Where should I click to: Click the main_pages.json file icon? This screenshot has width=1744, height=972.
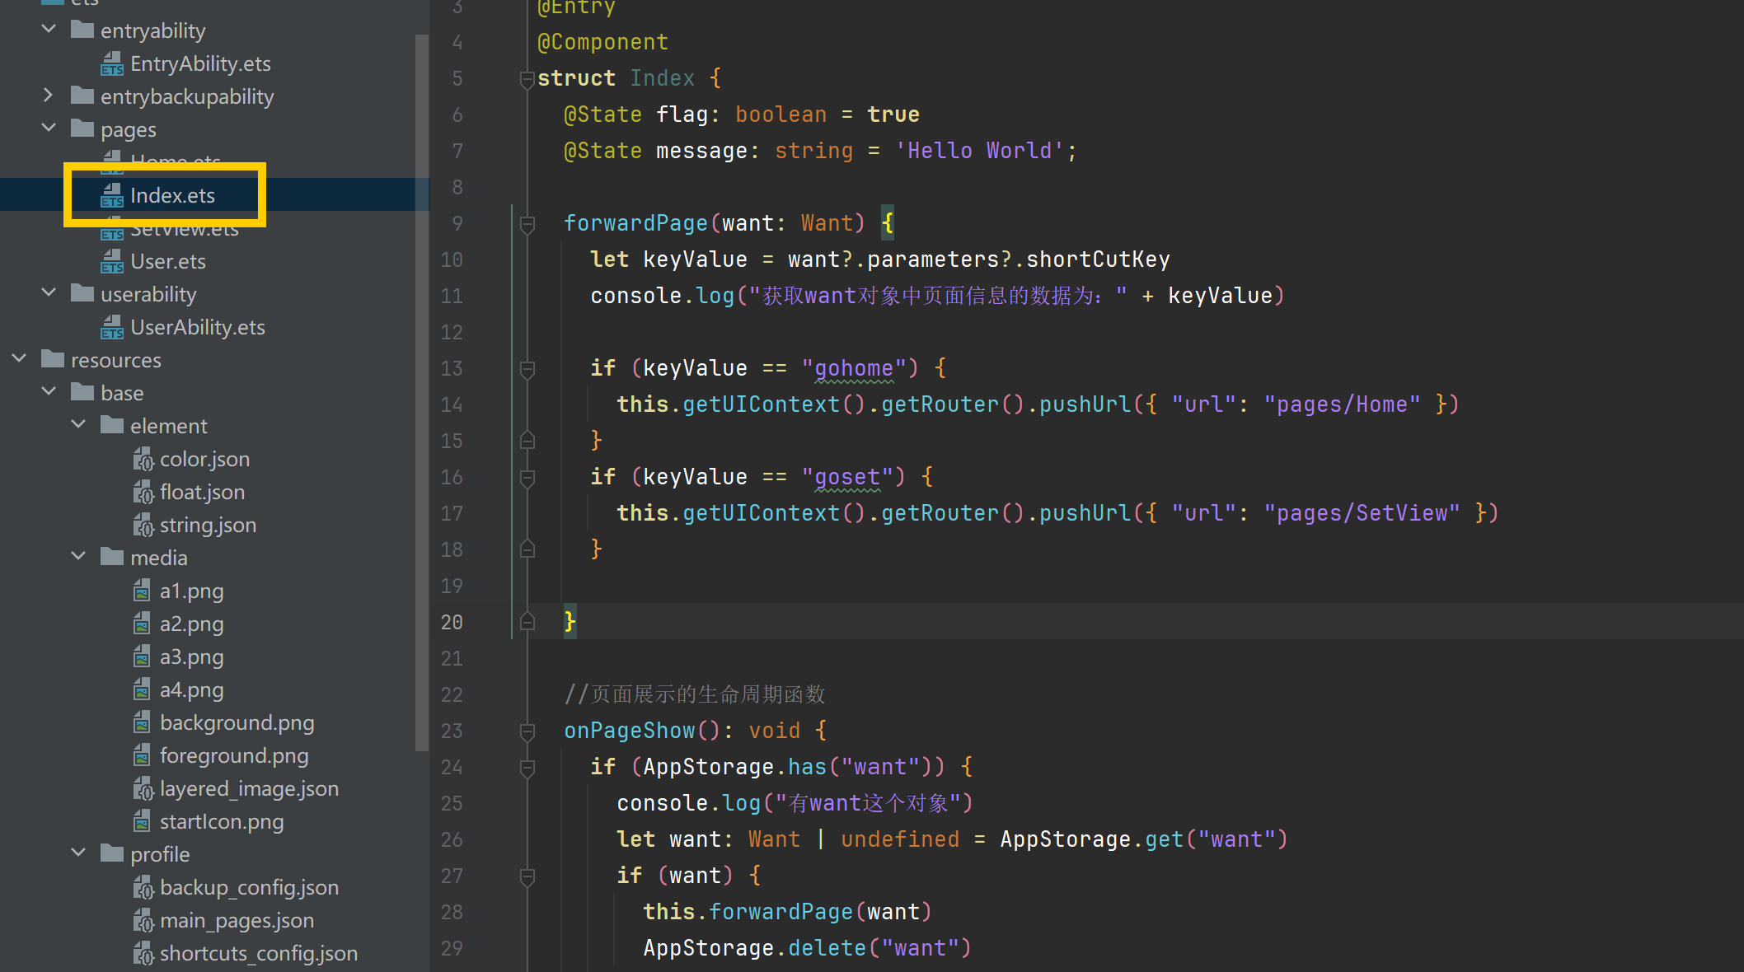[143, 920]
